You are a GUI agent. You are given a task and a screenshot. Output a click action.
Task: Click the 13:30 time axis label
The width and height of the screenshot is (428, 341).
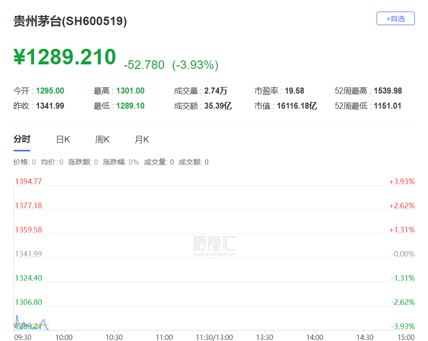(x=265, y=337)
